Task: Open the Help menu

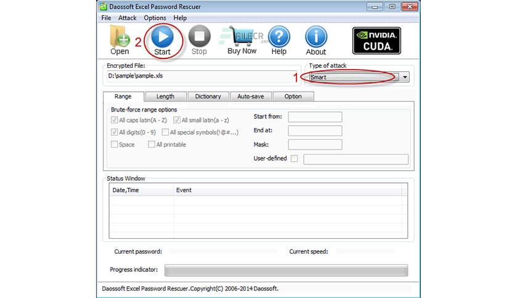Action: pos(180,18)
